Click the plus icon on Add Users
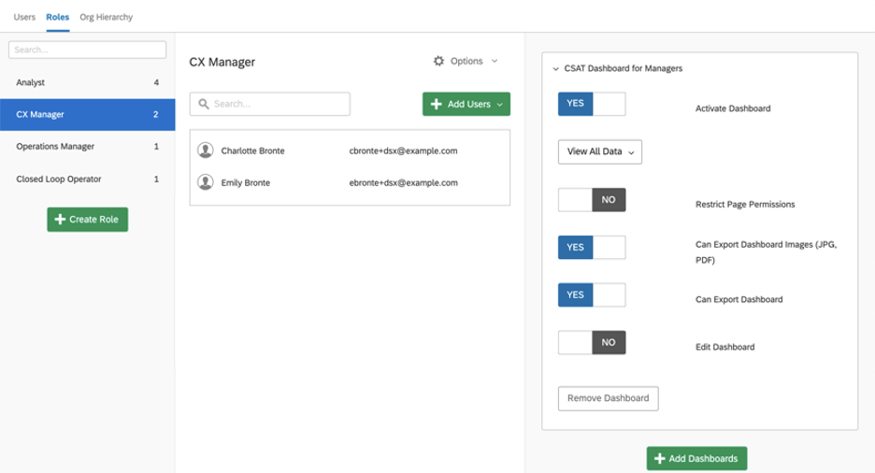 (437, 104)
